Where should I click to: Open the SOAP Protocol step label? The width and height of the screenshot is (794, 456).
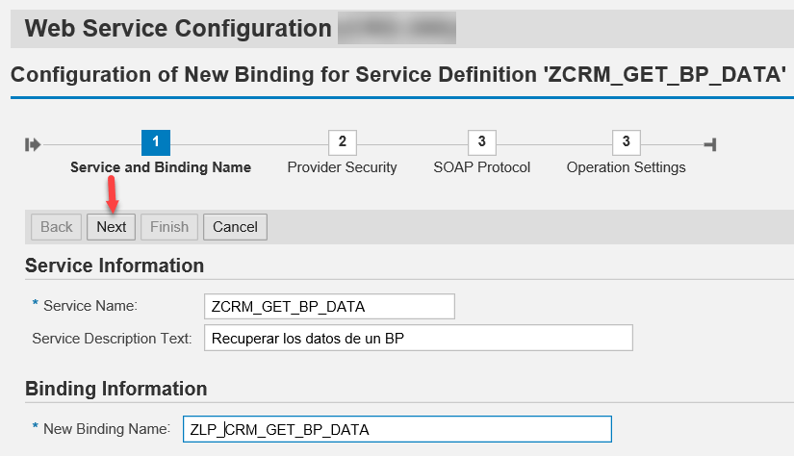point(481,167)
